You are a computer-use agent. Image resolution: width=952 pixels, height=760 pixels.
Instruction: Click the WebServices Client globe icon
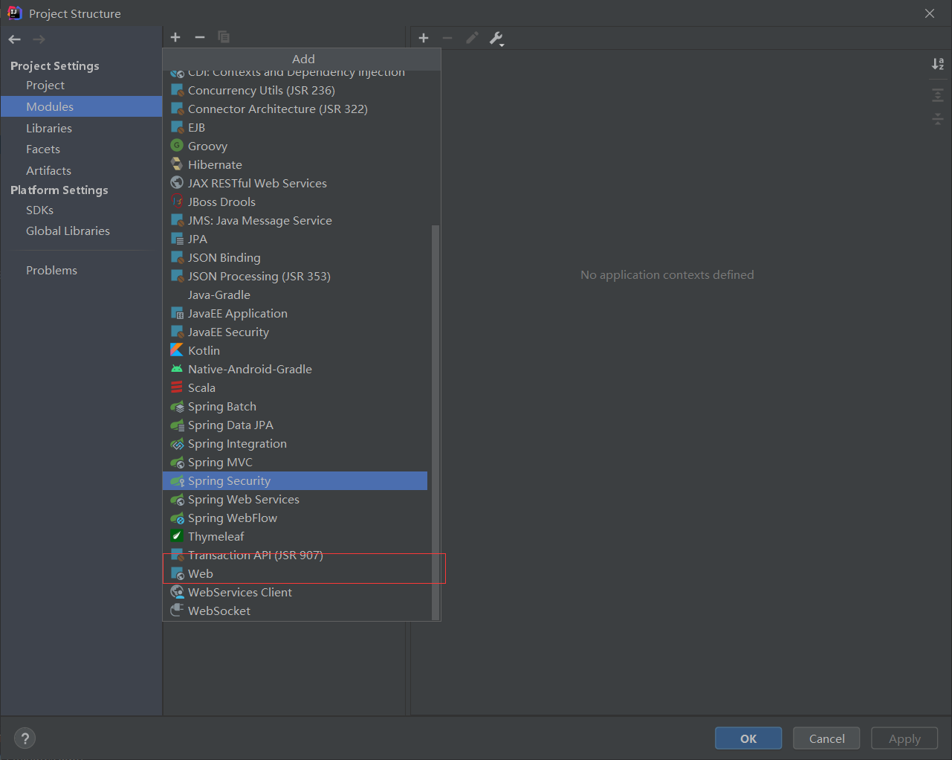pos(177,592)
